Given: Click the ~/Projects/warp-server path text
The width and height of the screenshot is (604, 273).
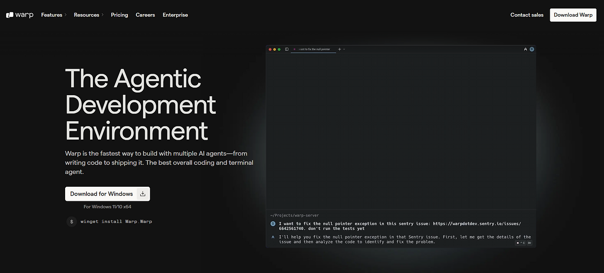Looking at the screenshot, I should [x=294, y=215].
